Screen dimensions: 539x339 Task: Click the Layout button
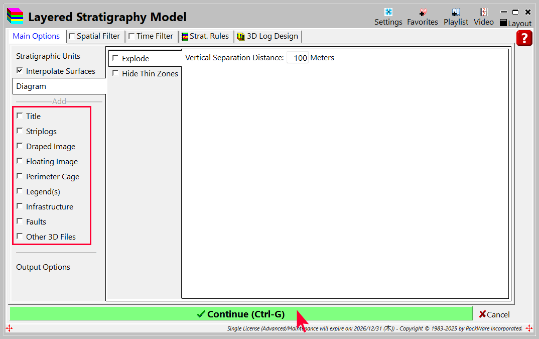[x=515, y=23]
